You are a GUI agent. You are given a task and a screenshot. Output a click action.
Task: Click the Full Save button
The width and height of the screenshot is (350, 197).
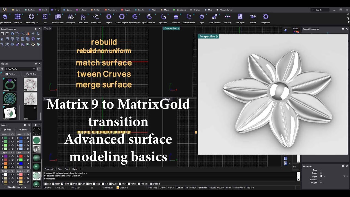pyautogui.click(x=11, y=74)
